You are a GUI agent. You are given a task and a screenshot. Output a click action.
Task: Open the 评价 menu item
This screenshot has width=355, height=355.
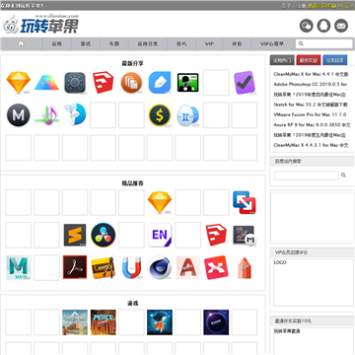click(x=237, y=43)
